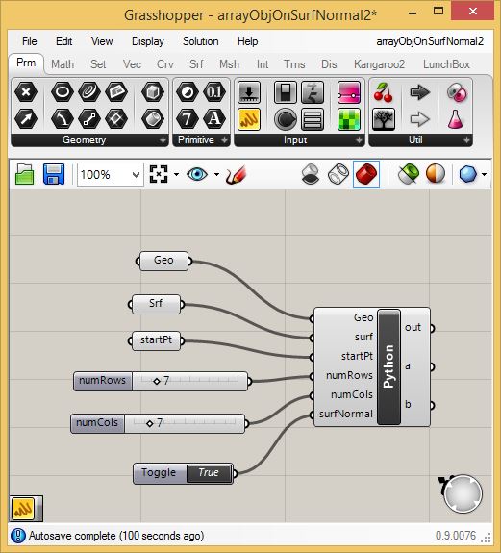Select the green Image Sampler icon
The height and width of the screenshot is (553, 501).
[349, 119]
